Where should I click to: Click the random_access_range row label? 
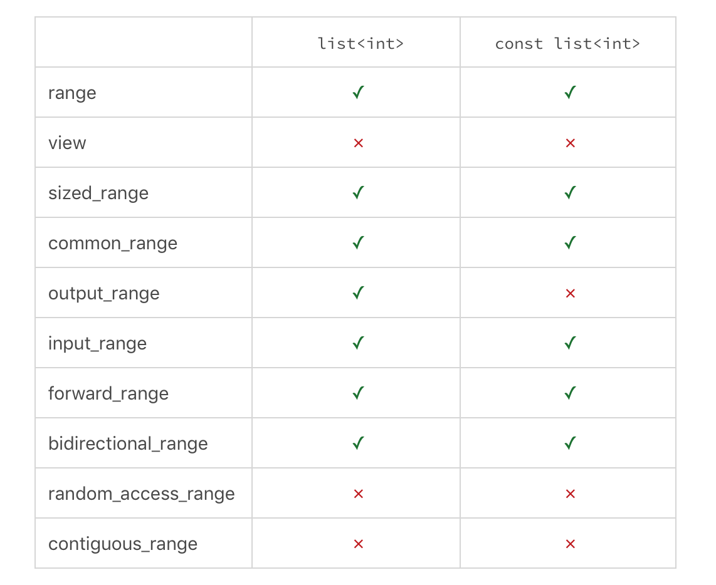click(x=142, y=494)
